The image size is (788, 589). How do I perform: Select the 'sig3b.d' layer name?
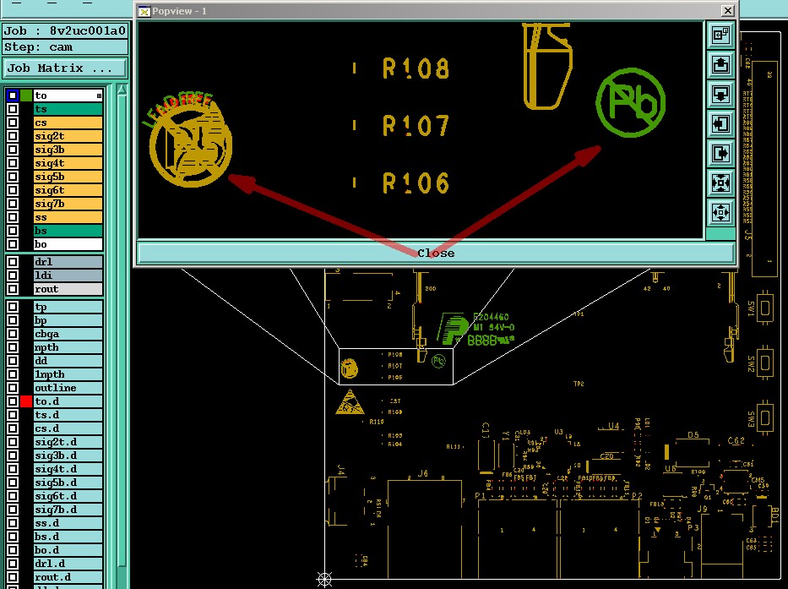coord(68,455)
